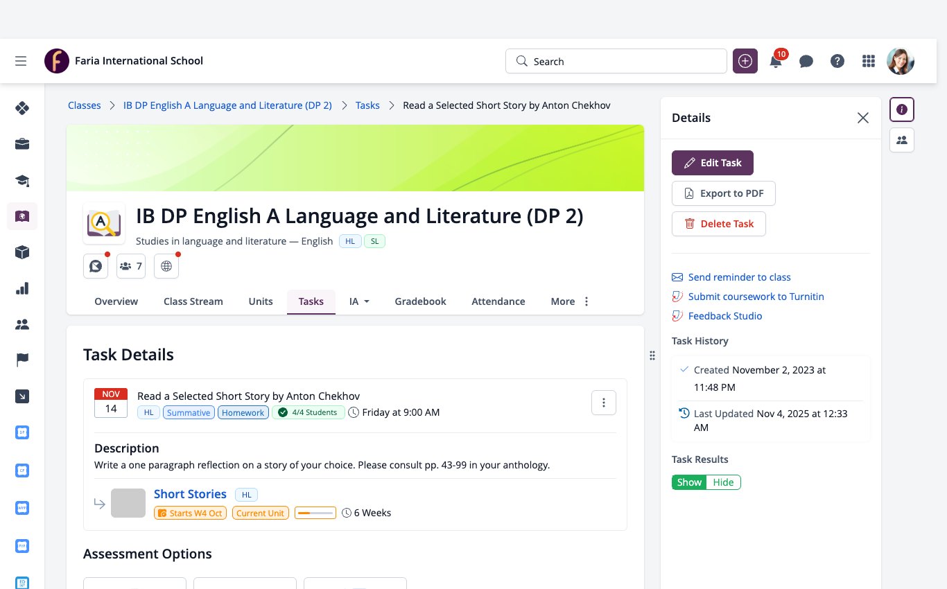Click the purple quick-add plus button
The image size is (947, 589).
(745, 61)
